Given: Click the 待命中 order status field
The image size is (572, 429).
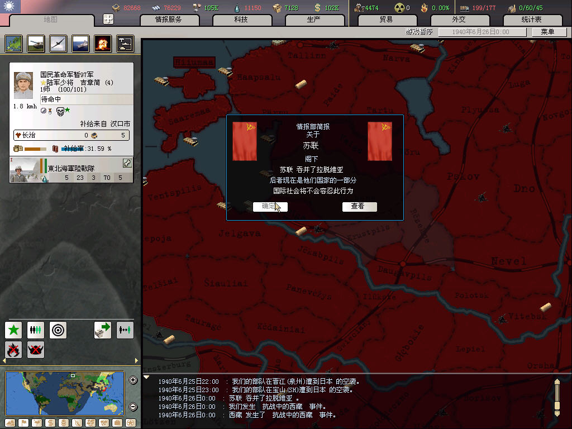Looking at the screenshot, I should [87, 99].
